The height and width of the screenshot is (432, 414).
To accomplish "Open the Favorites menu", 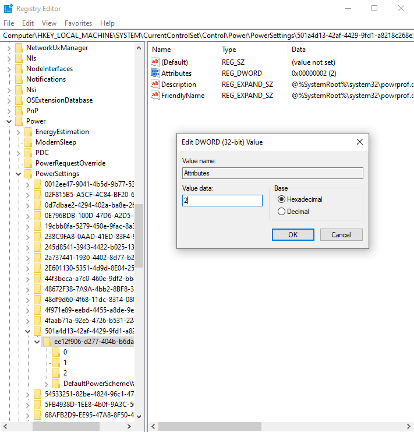I will click(78, 23).
